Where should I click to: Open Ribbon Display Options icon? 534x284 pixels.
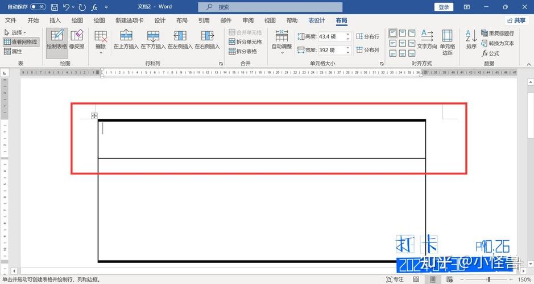467,7
